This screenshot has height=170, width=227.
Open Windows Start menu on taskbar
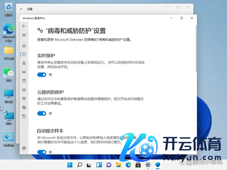pyautogui.click(x=70, y=165)
